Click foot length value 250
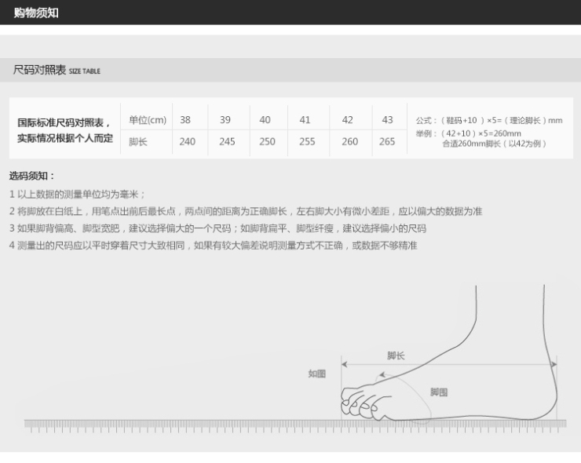 pyautogui.click(x=267, y=141)
